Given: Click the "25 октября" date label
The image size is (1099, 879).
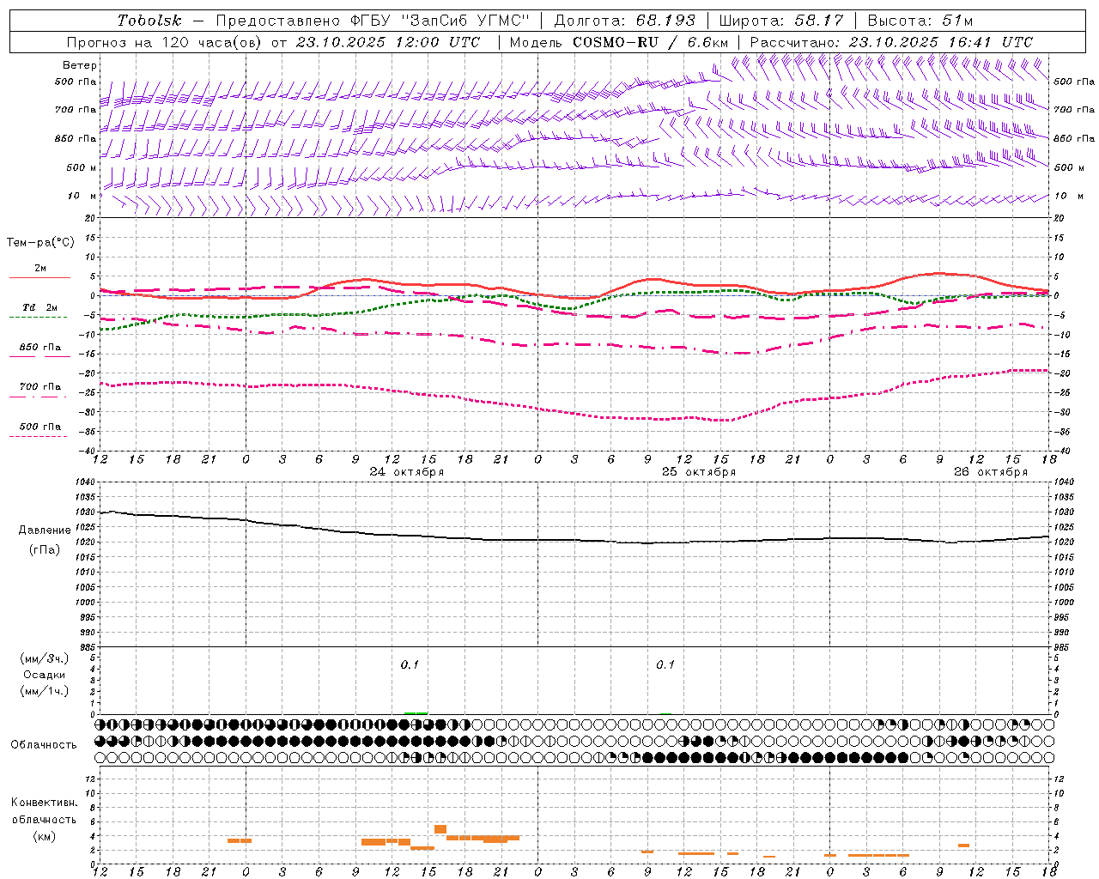Looking at the screenshot, I should pyautogui.click(x=699, y=472).
